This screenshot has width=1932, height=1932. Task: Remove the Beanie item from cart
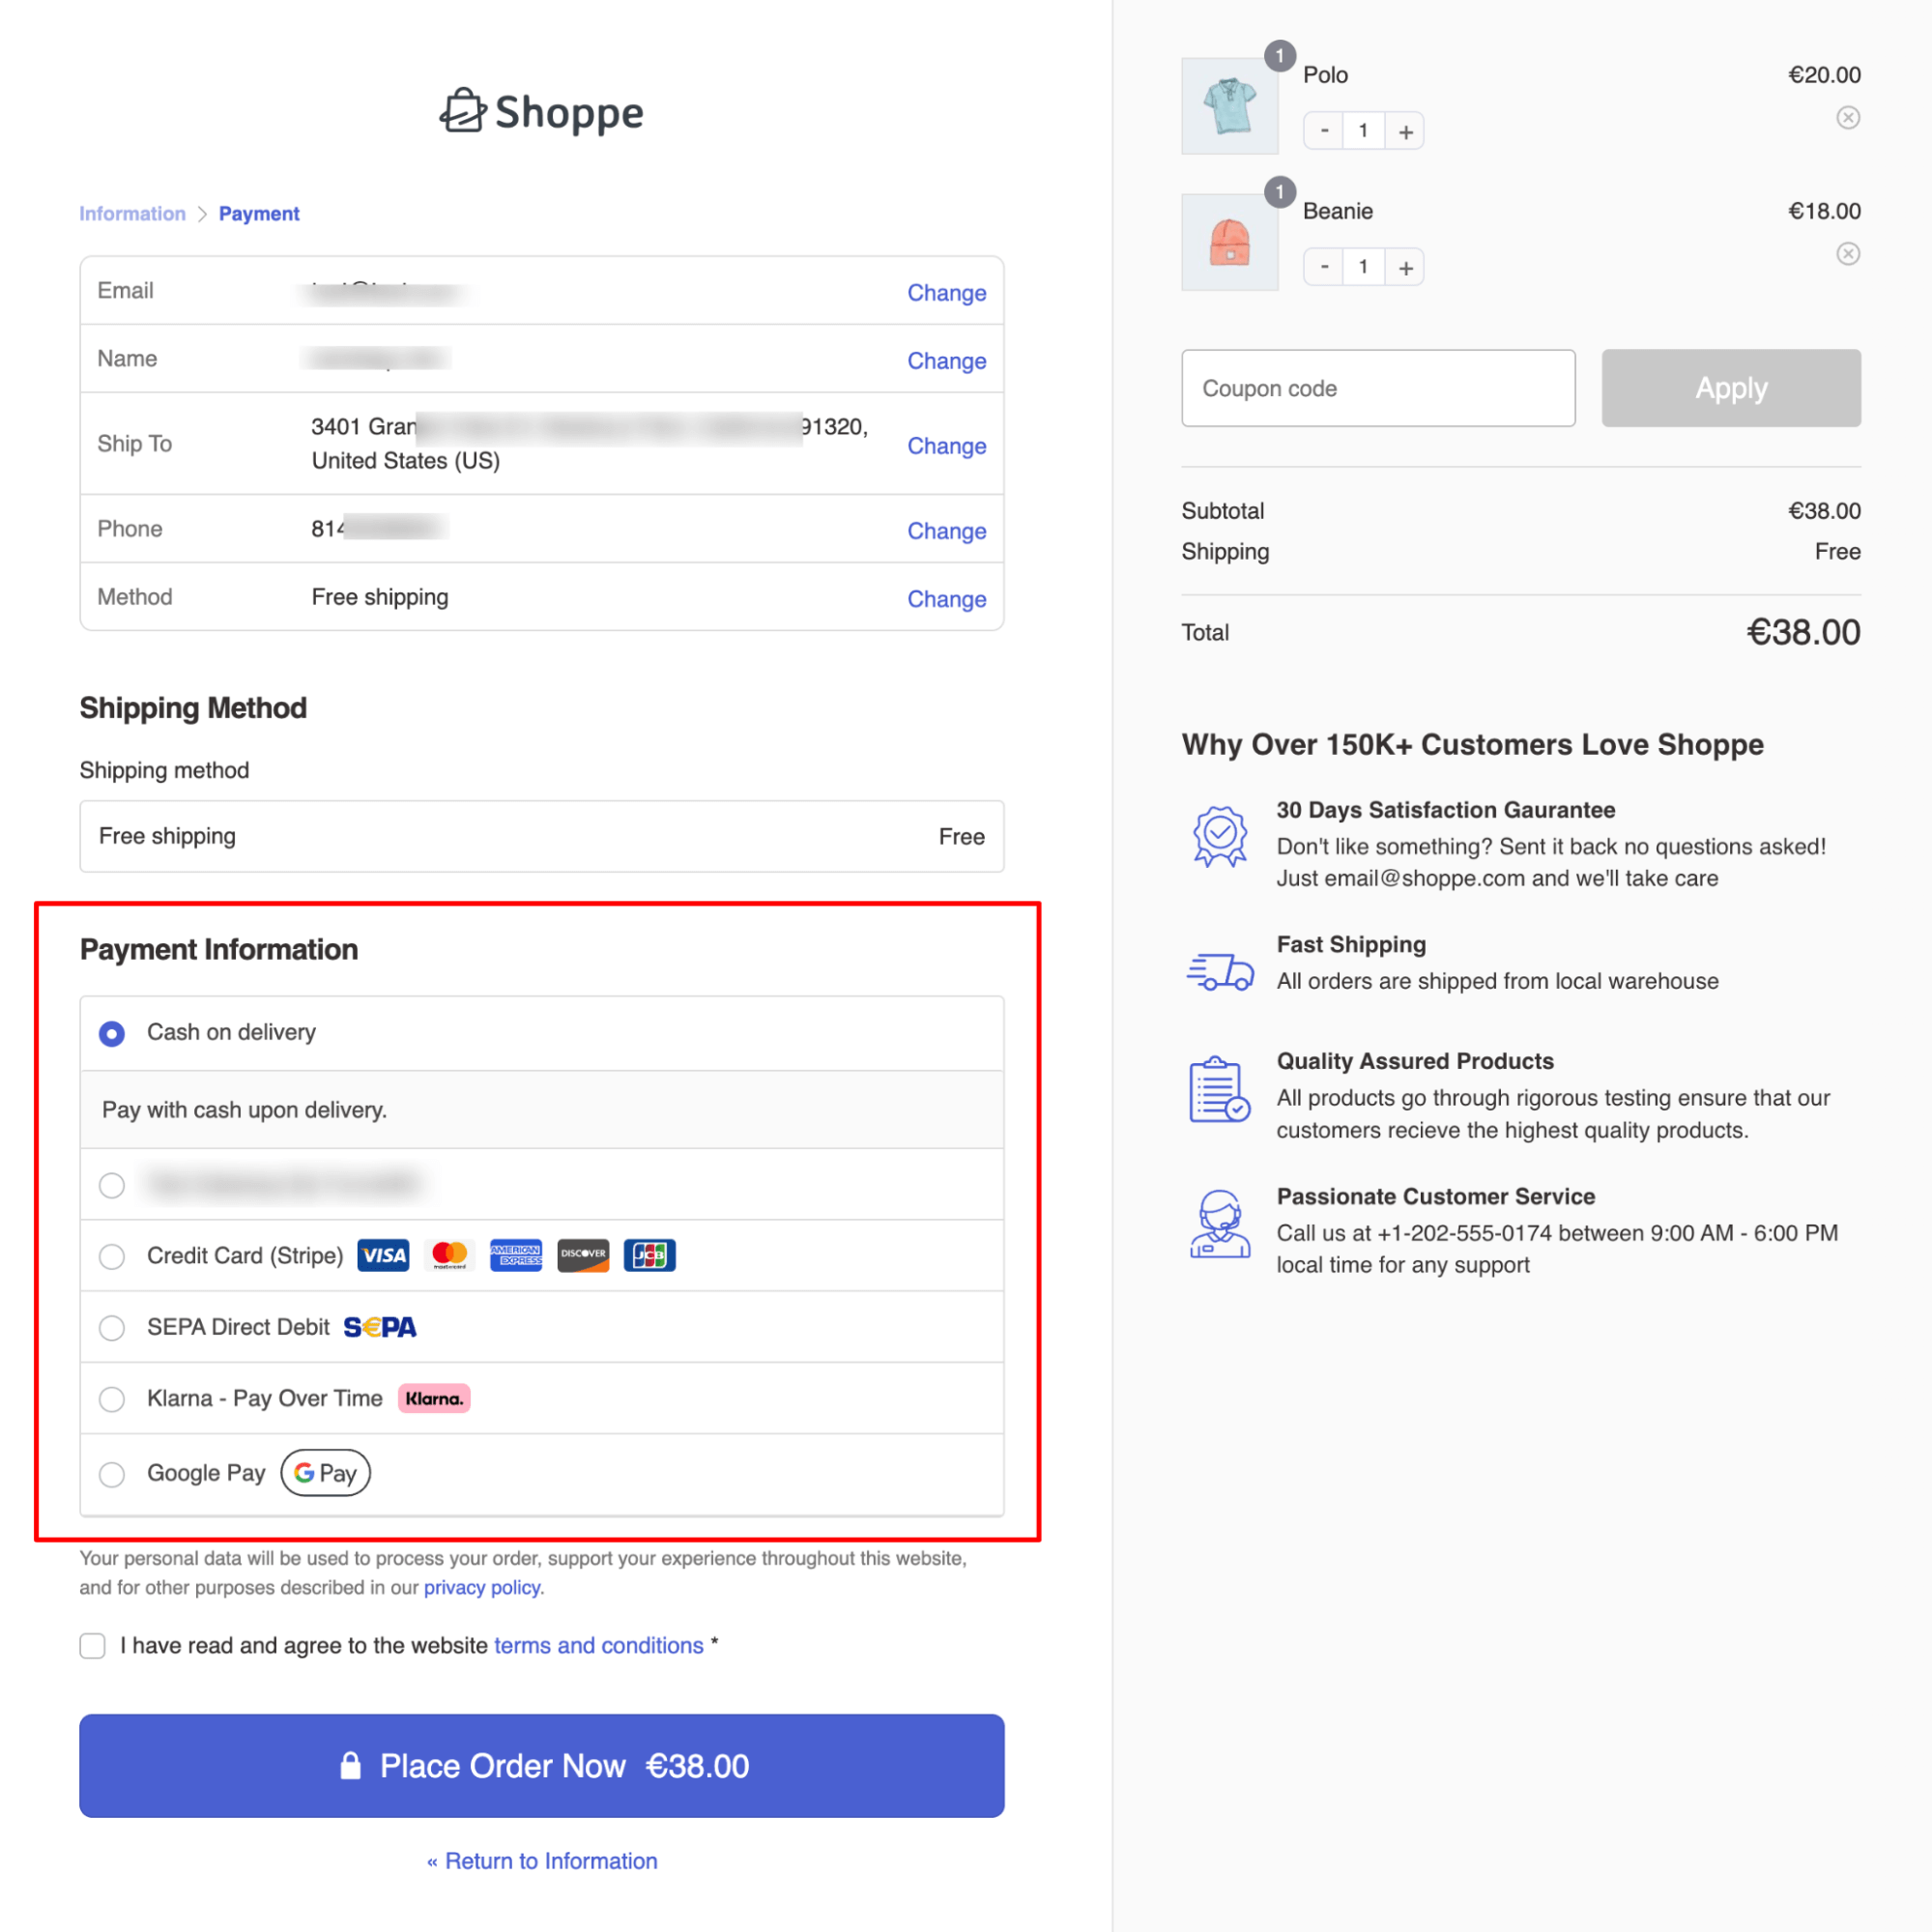(1847, 254)
